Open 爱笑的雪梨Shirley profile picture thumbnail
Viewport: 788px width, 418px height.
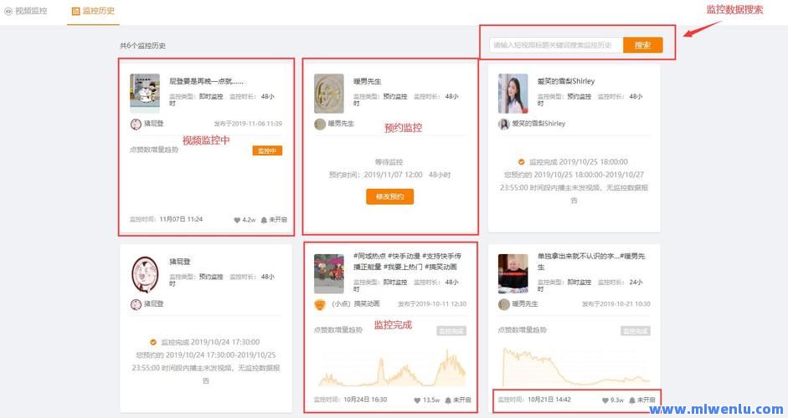click(512, 93)
